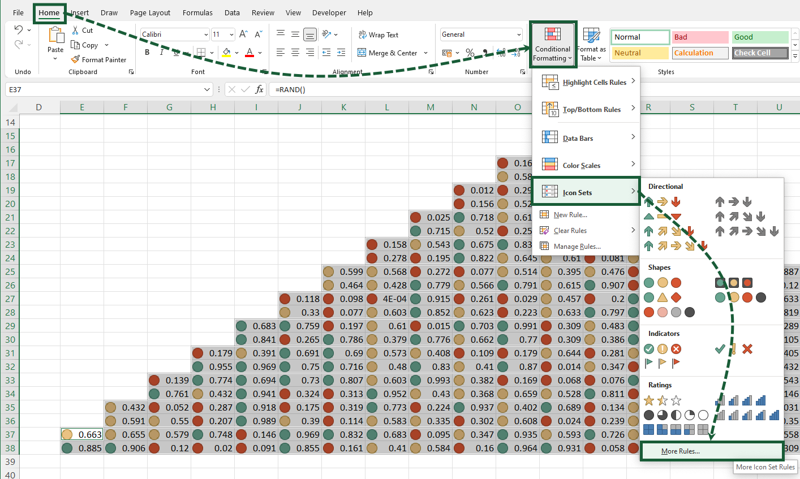Screen dimensions: 800x479
Task: Click the Conditional Formatting icon
Action: point(553,44)
